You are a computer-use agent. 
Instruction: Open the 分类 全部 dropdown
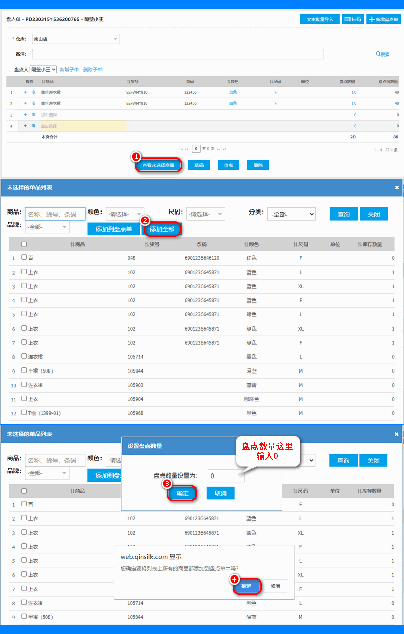[x=291, y=214]
